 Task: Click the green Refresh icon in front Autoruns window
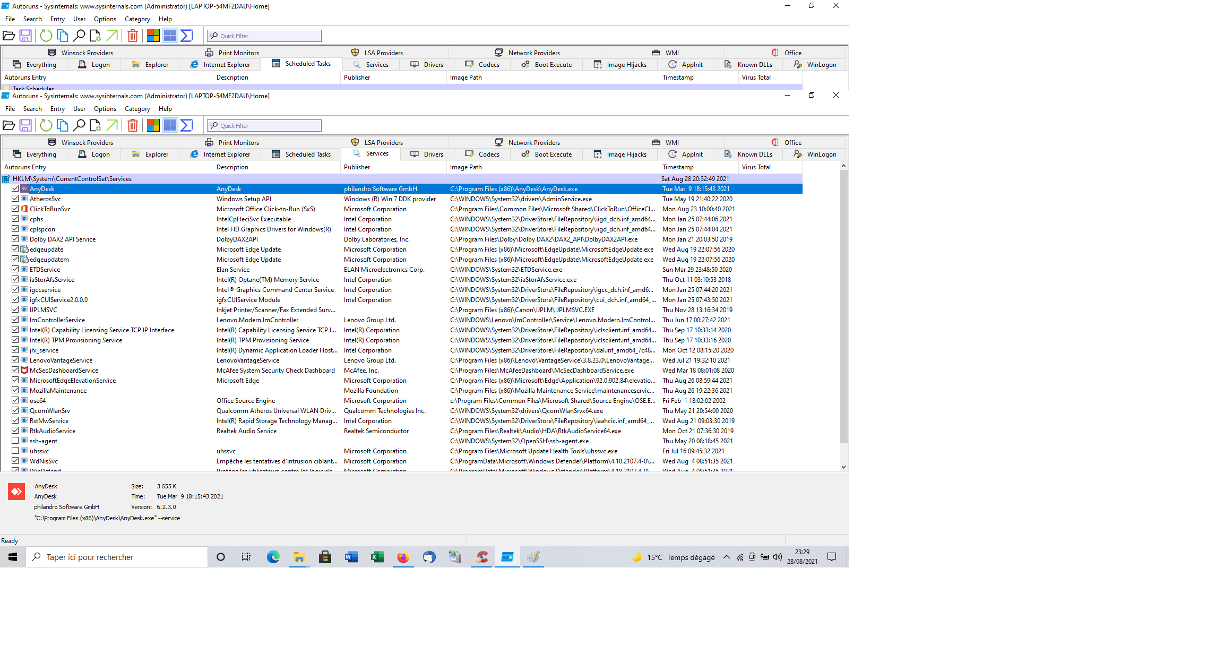coord(46,125)
